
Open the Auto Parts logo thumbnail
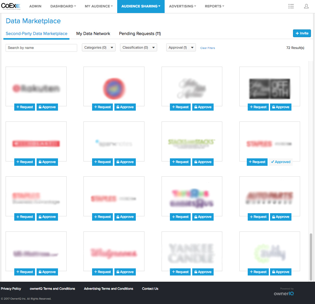pyautogui.click(x=270, y=198)
